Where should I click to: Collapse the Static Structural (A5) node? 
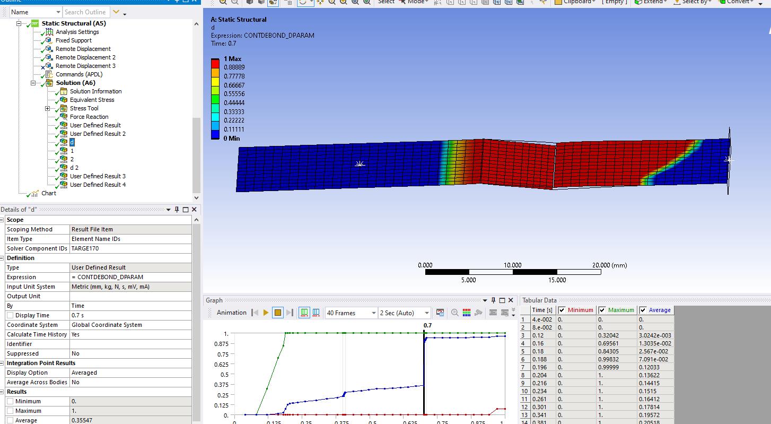(x=19, y=23)
